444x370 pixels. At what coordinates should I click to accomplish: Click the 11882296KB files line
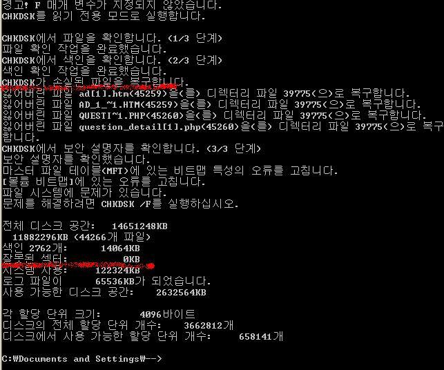pos(81,237)
